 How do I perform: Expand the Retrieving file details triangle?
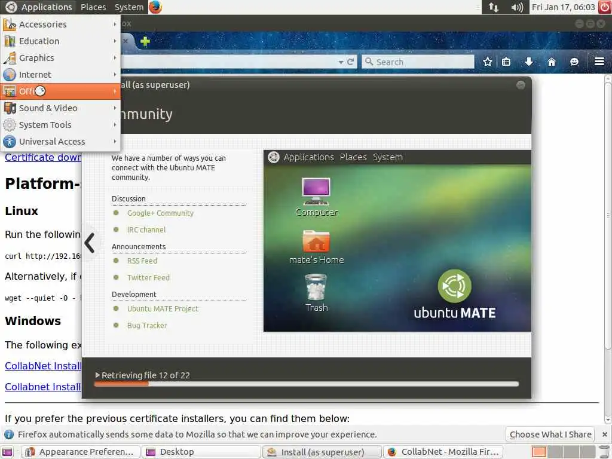[97, 375]
